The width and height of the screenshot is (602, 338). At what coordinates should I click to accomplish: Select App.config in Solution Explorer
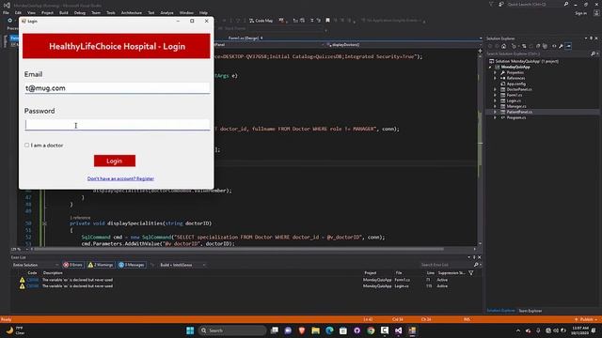tap(516, 84)
